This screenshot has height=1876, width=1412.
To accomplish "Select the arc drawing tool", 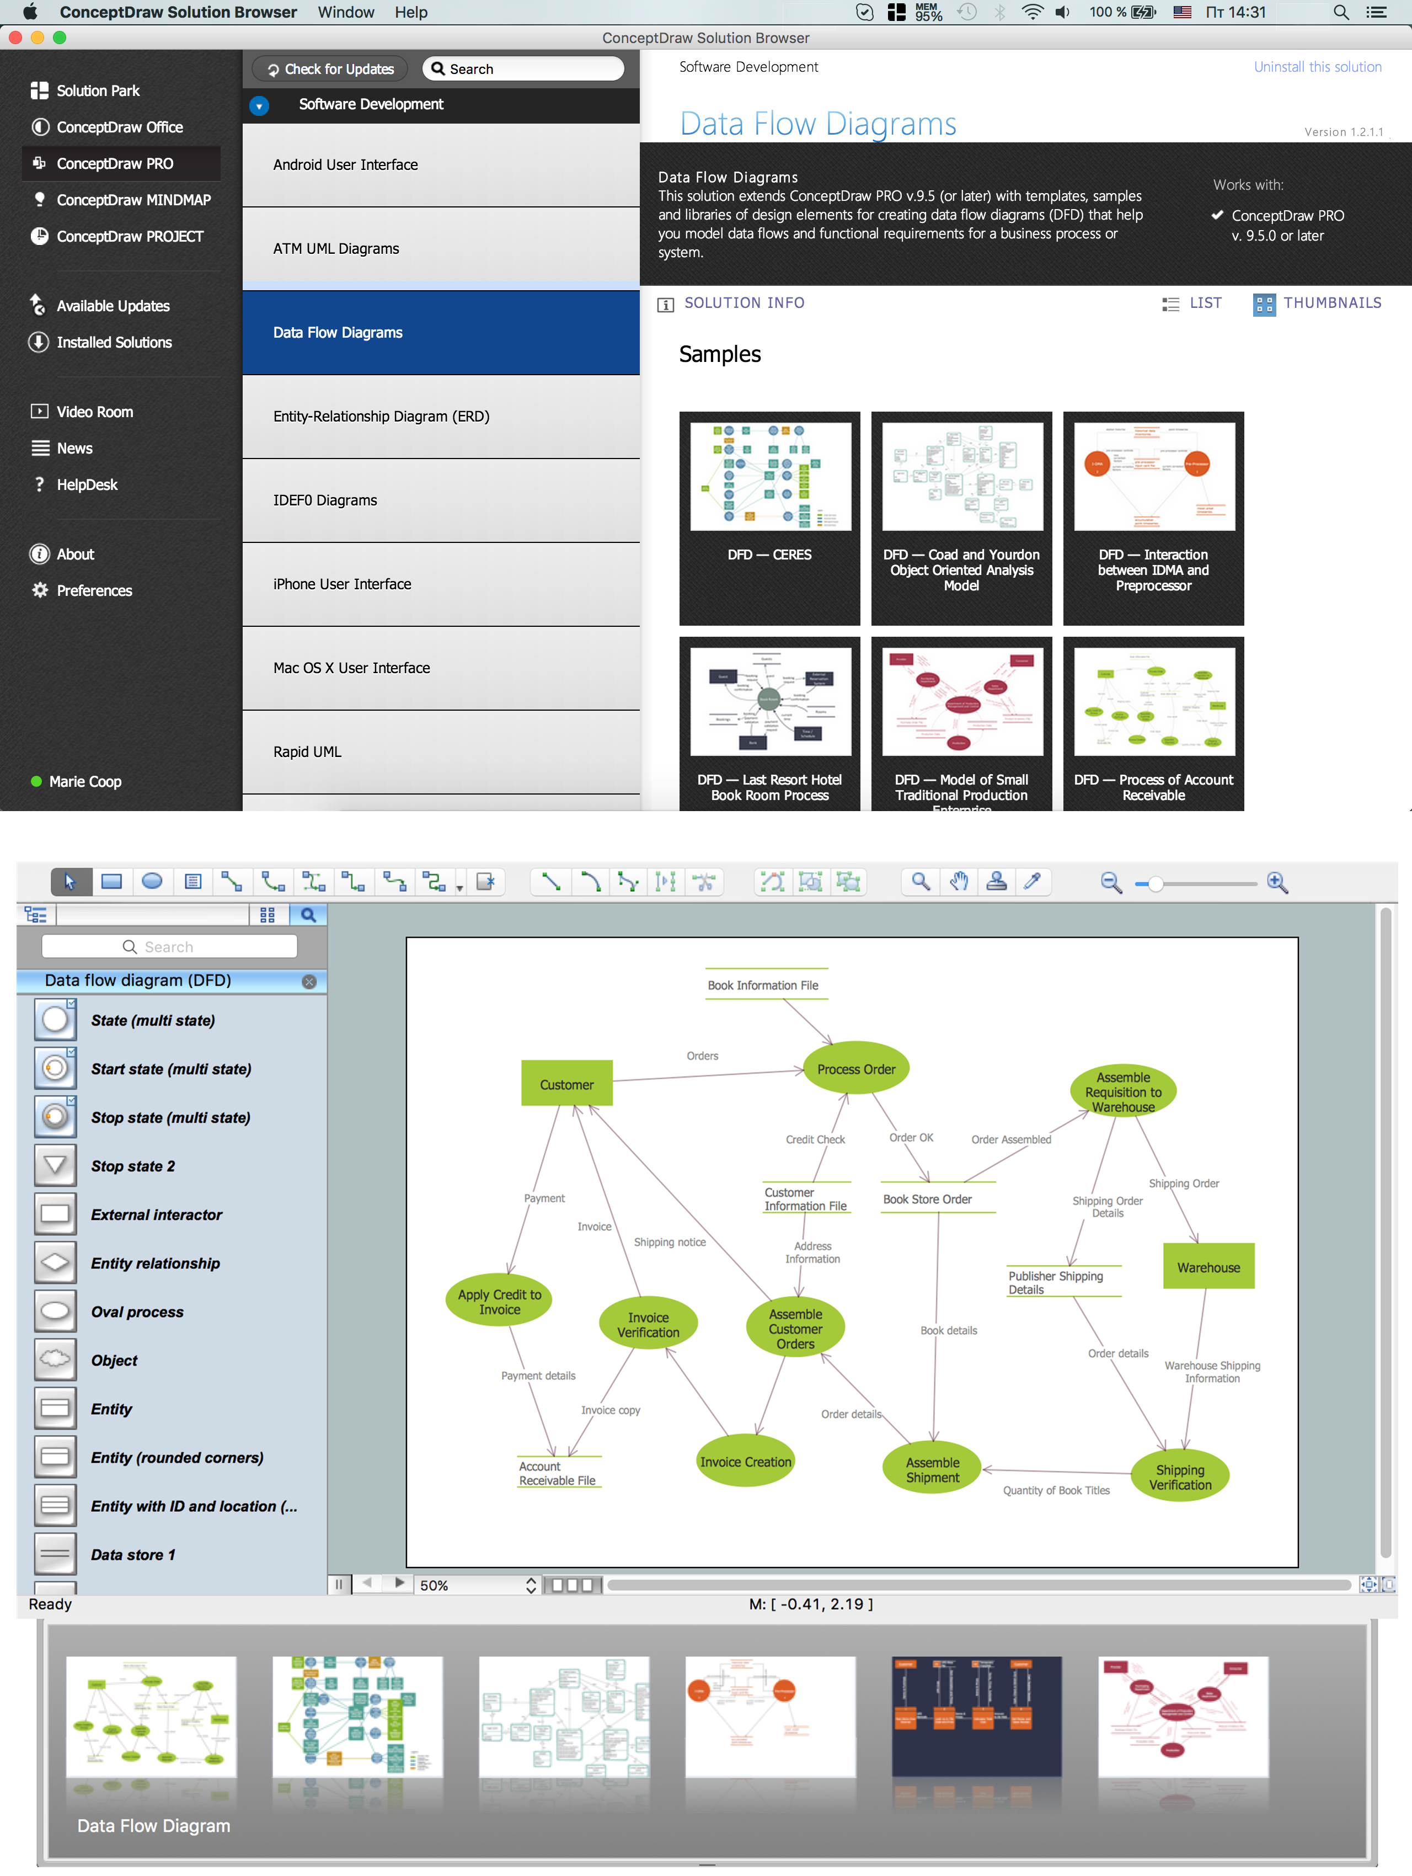I will click(591, 882).
